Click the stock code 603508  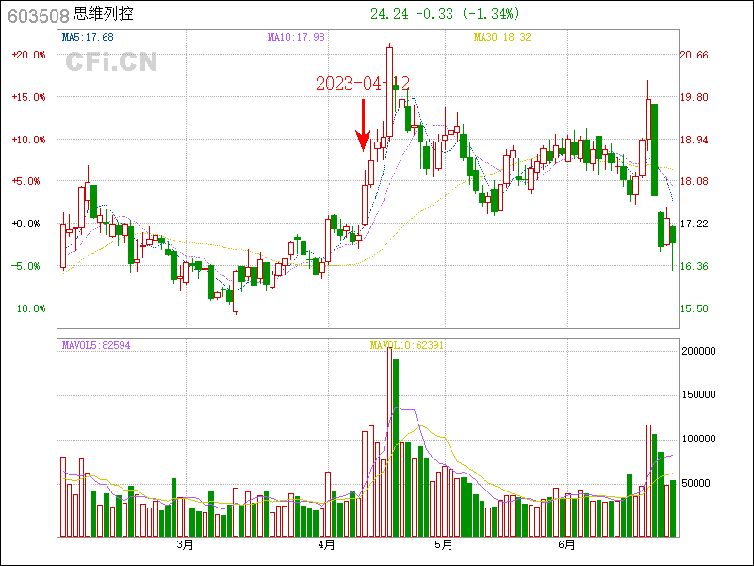(x=38, y=15)
